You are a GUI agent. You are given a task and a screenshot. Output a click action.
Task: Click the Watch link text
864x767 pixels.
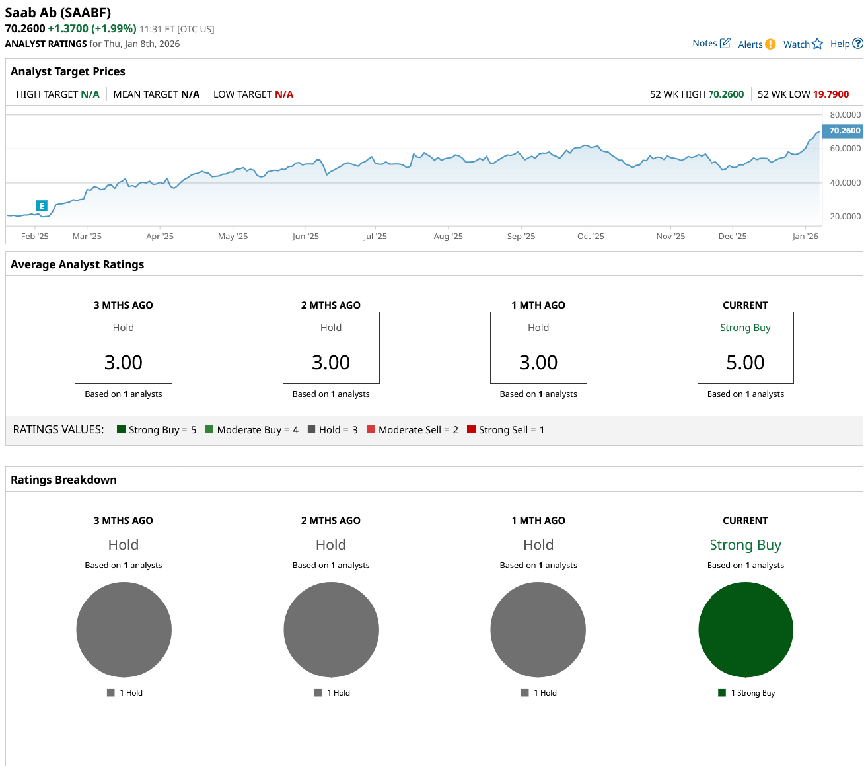796,44
